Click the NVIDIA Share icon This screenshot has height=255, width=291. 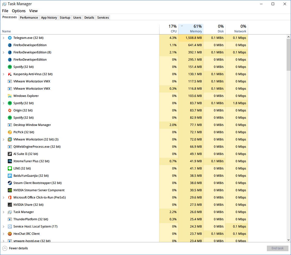[10, 205]
